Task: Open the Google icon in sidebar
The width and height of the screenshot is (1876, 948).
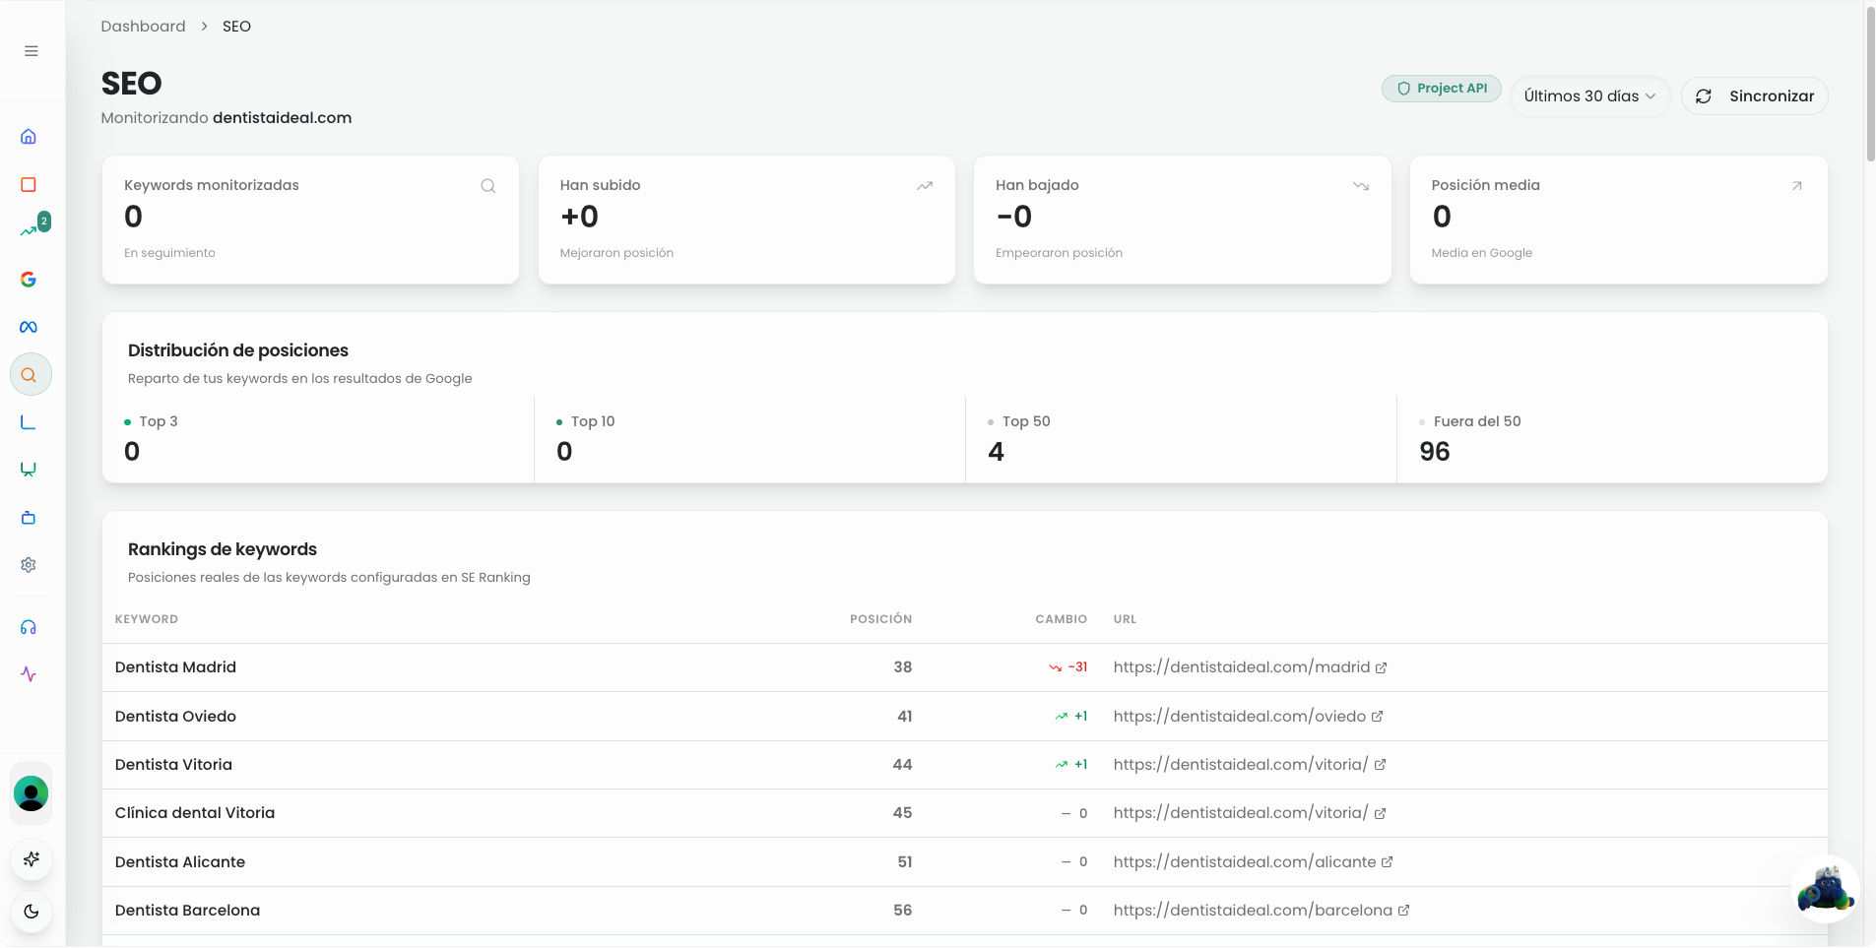Action: point(29,280)
